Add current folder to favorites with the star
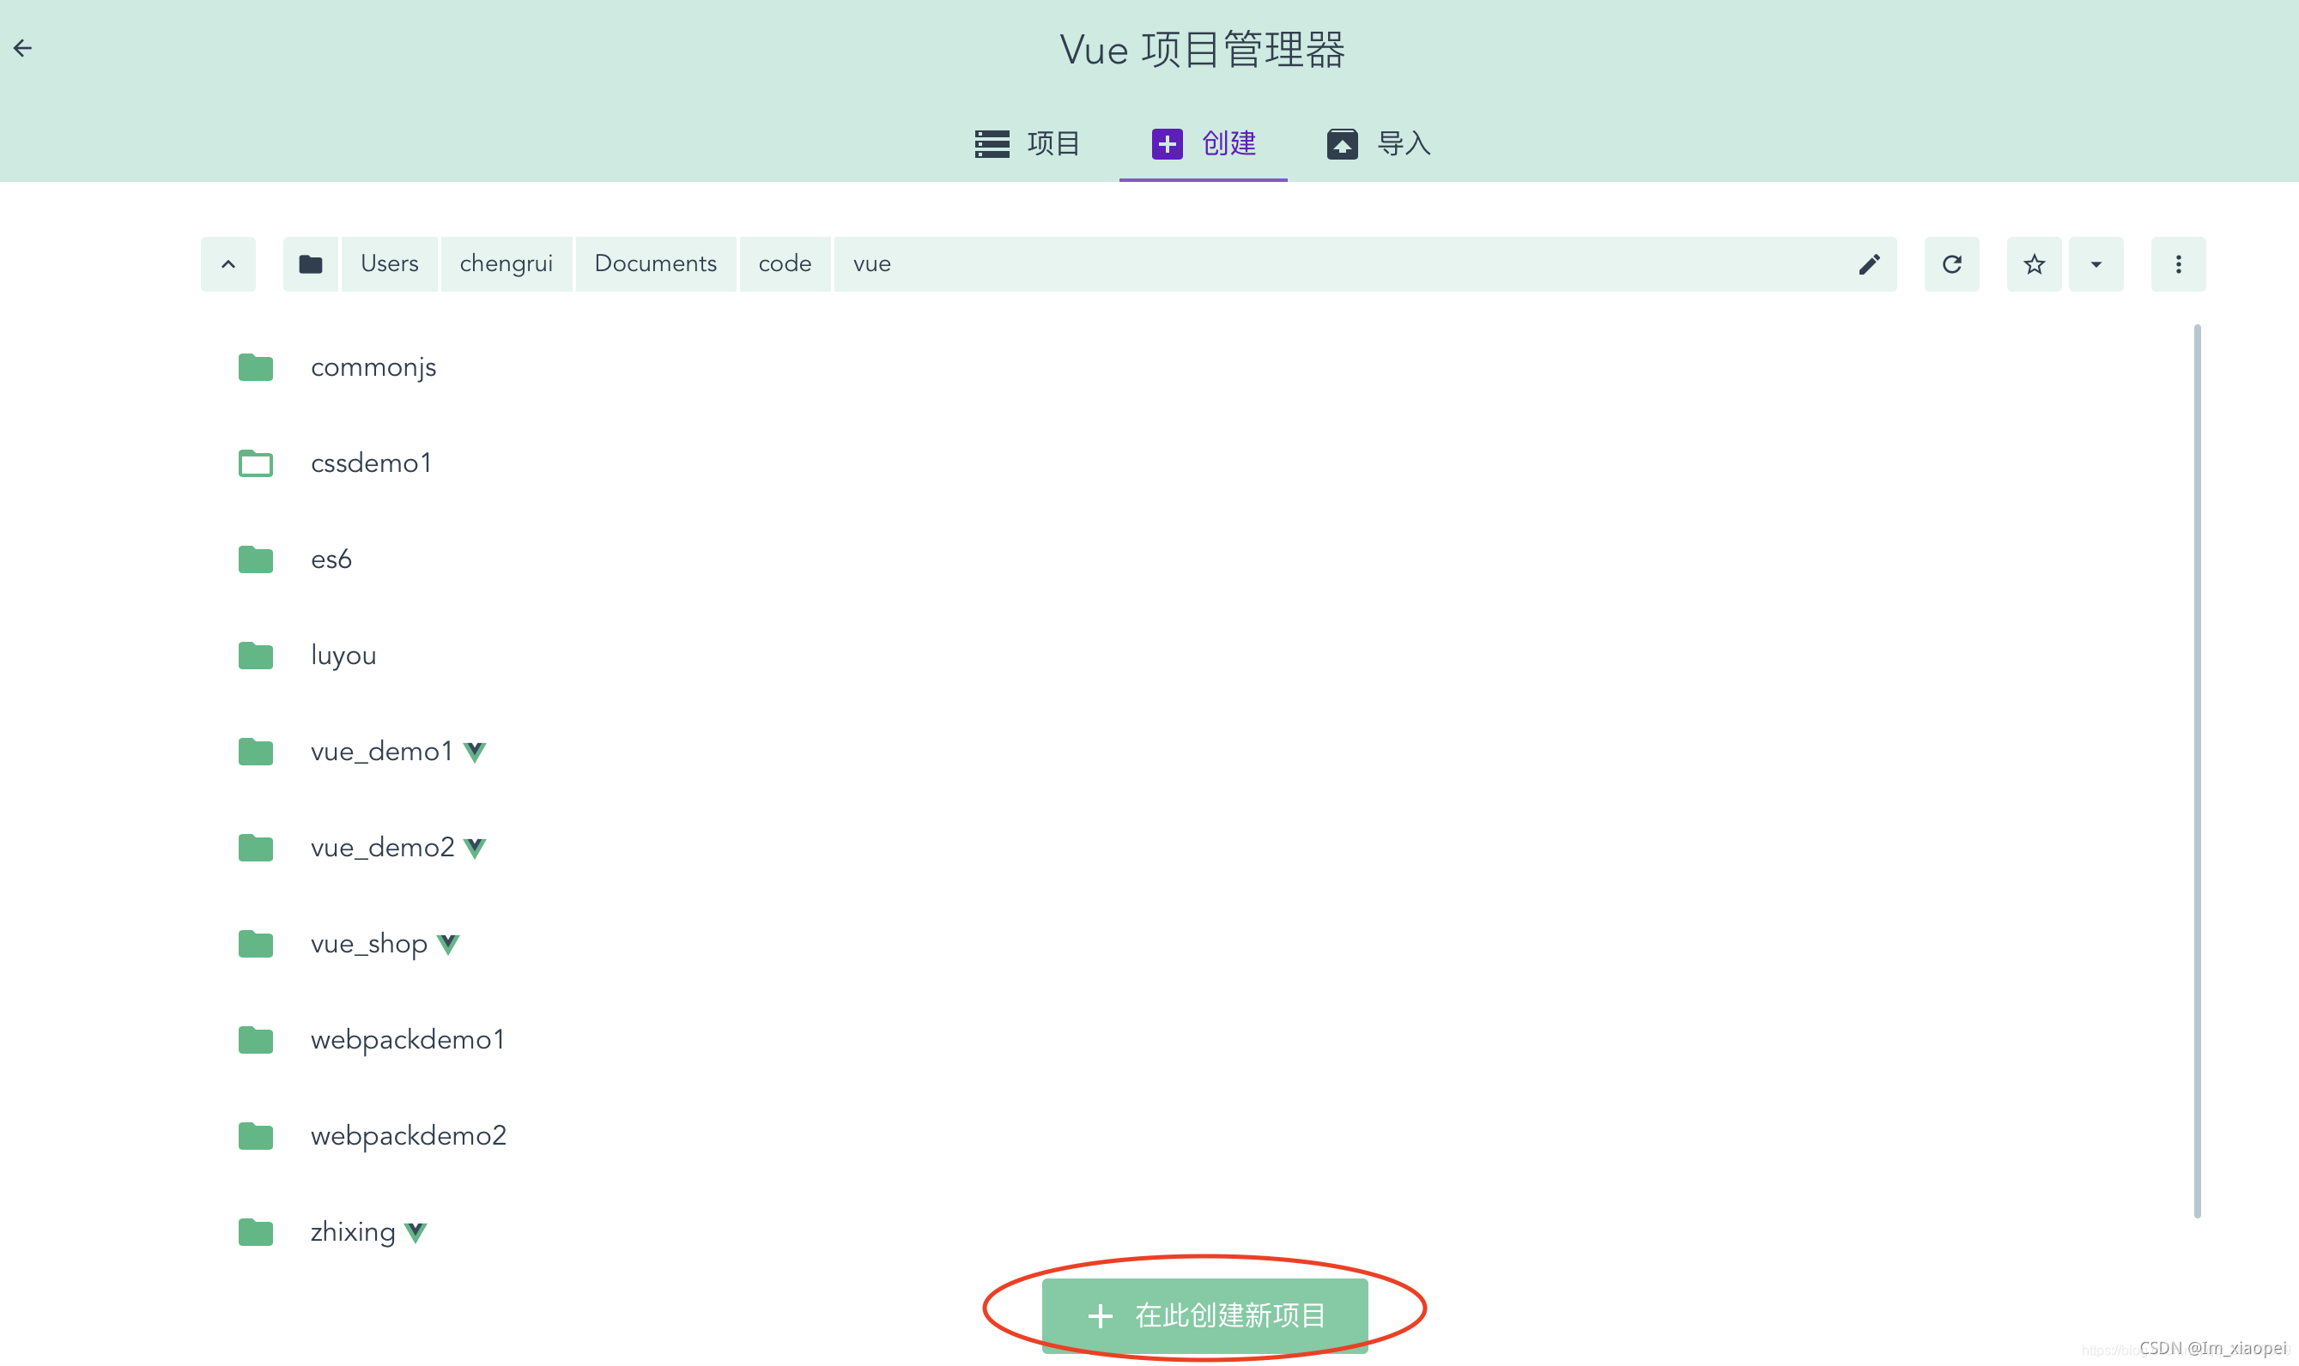2299x1366 pixels. (2034, 264)
